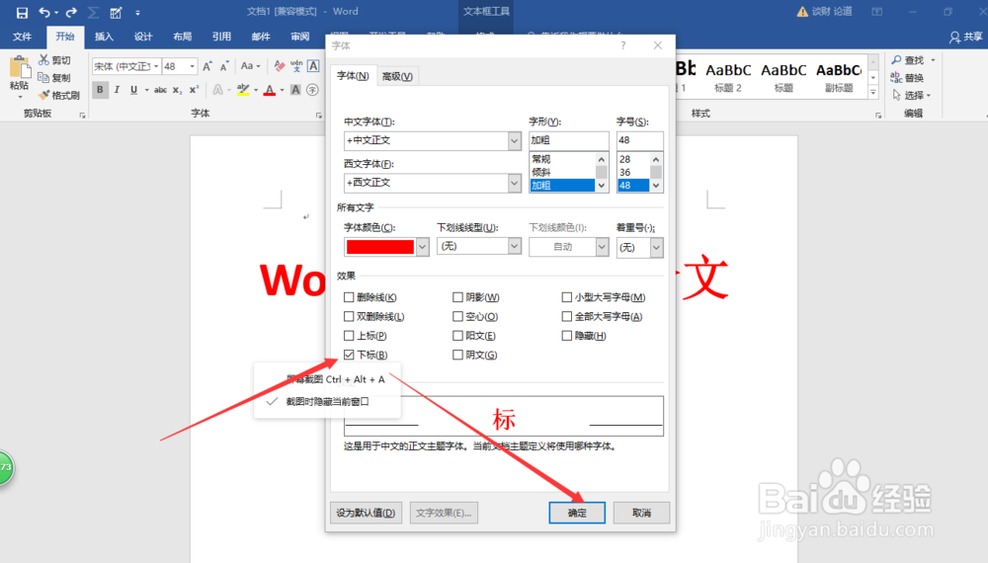Image resolution: width=988 pixels, height=563 pixels.
Task: Undo the last action
Action: (x=44, y=12)
